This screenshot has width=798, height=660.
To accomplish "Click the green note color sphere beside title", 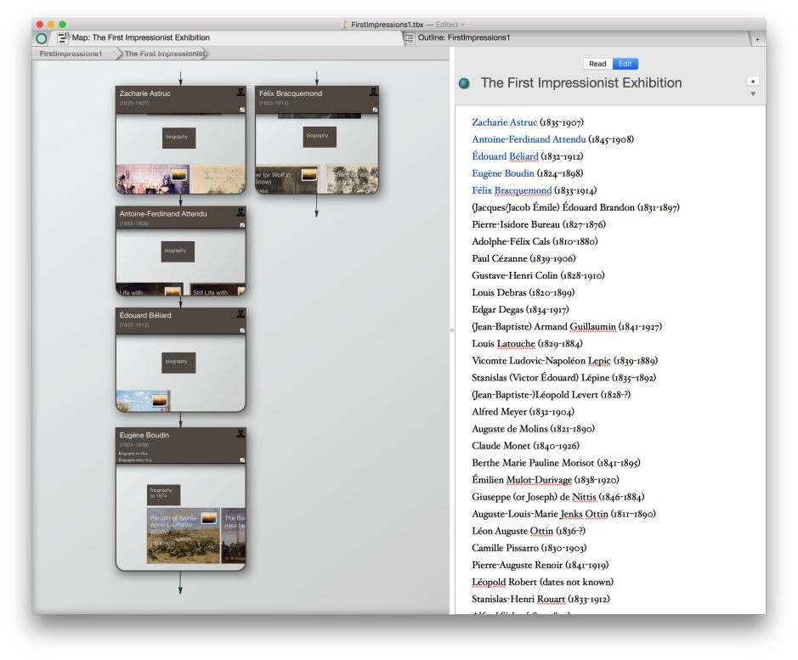I will (464, 83).
